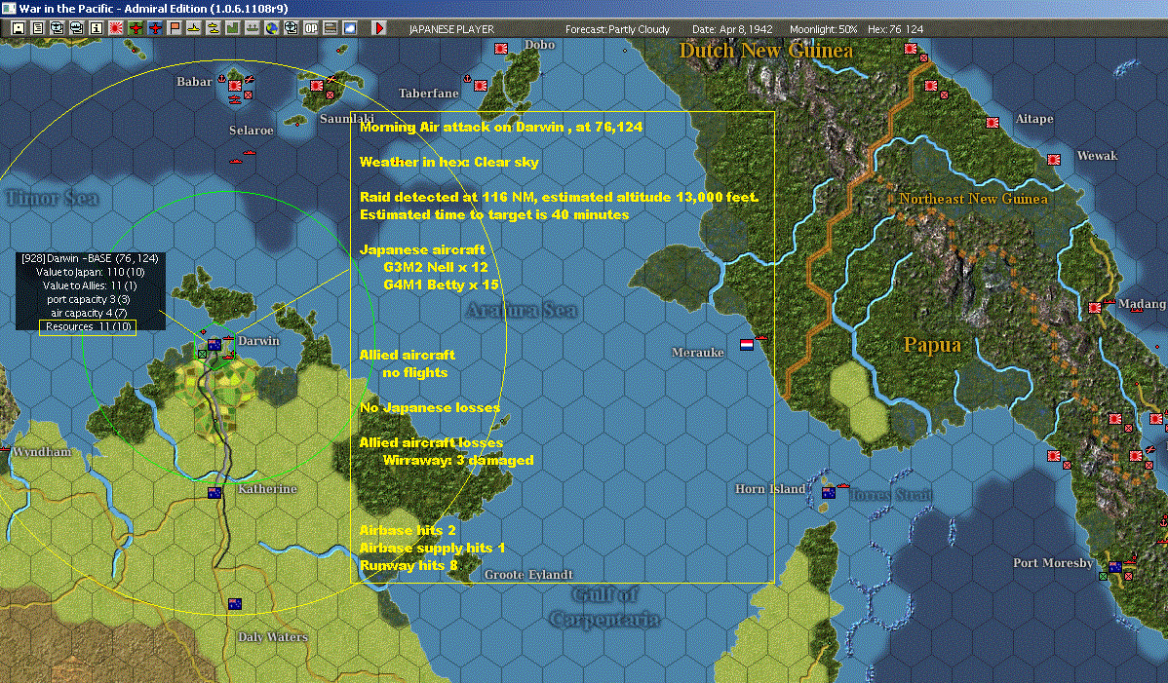Viewport: 1168px width, 683px height.
Task: Select the red plane on green toolbar icon
Action: (x=135, y=28)
